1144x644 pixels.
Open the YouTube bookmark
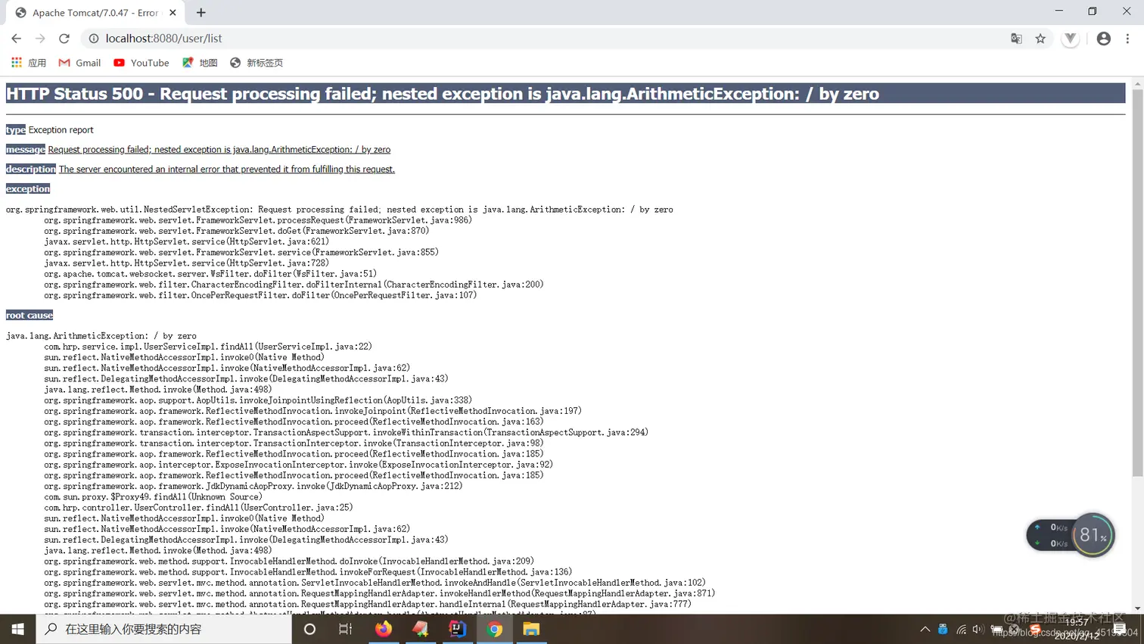[141, 63]
